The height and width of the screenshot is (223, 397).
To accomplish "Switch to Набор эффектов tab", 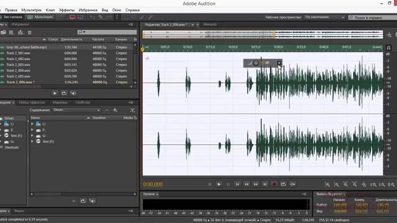I will coord(32,102).
